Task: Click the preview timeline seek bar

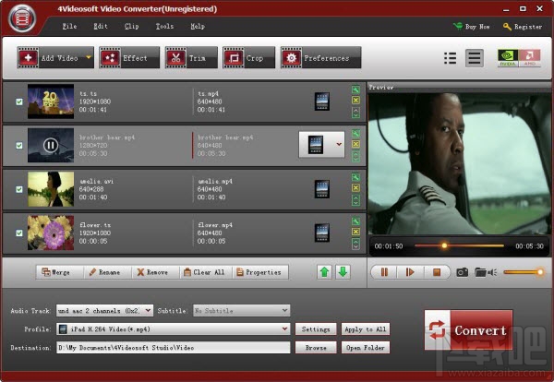Action: 459,245
